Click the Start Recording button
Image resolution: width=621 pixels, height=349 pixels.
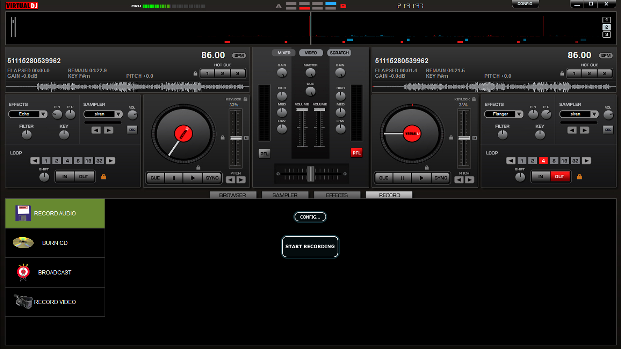[x=310, y=247]
